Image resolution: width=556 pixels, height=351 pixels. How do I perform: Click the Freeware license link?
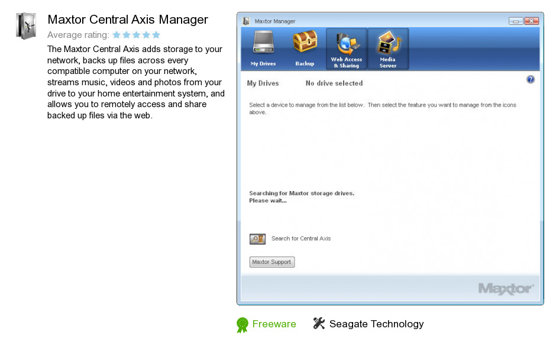[x=274, y=324]
